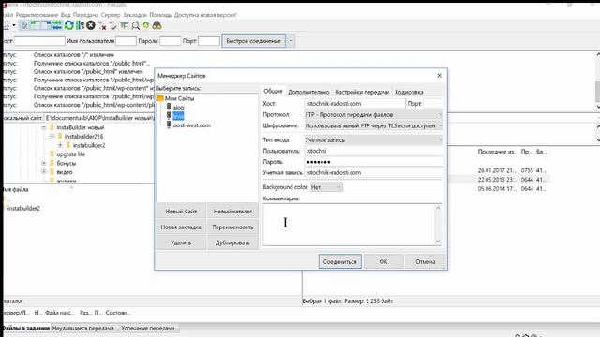Viewport: 600px width, 337px height.
Task: Click the folder icon beside upgrate life
Action: pos(52,154)
